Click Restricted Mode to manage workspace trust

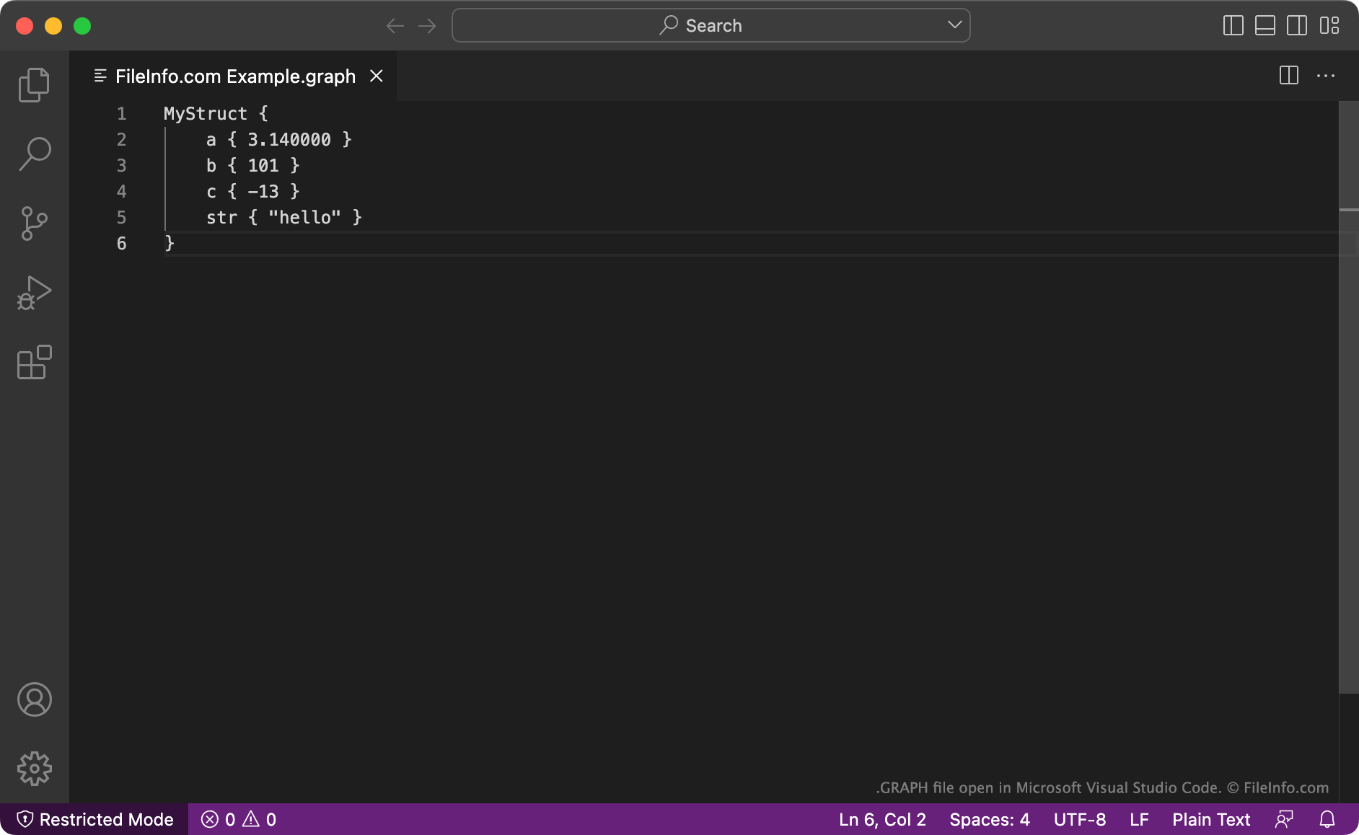click(94, 819)
